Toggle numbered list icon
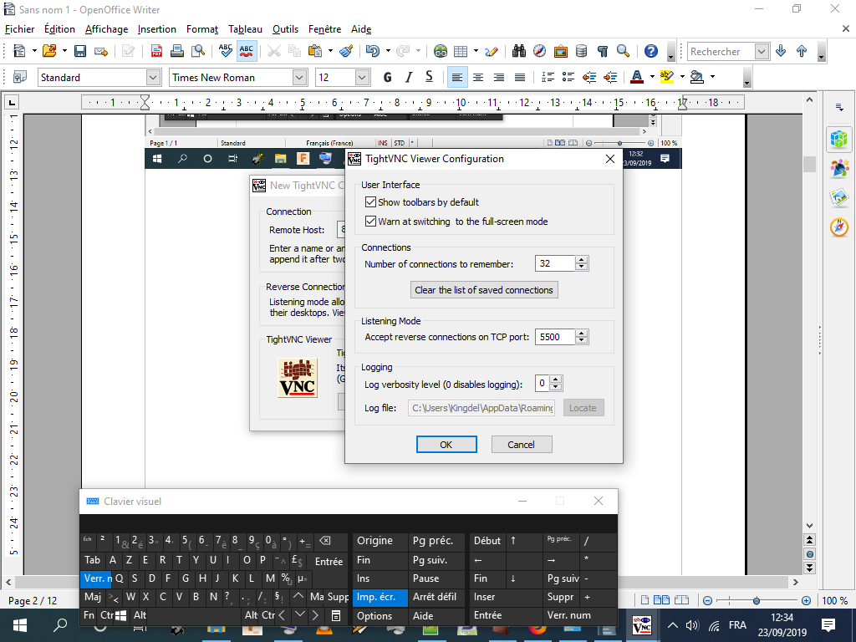The height and width of the screenshot is (642, 856). 548,78
